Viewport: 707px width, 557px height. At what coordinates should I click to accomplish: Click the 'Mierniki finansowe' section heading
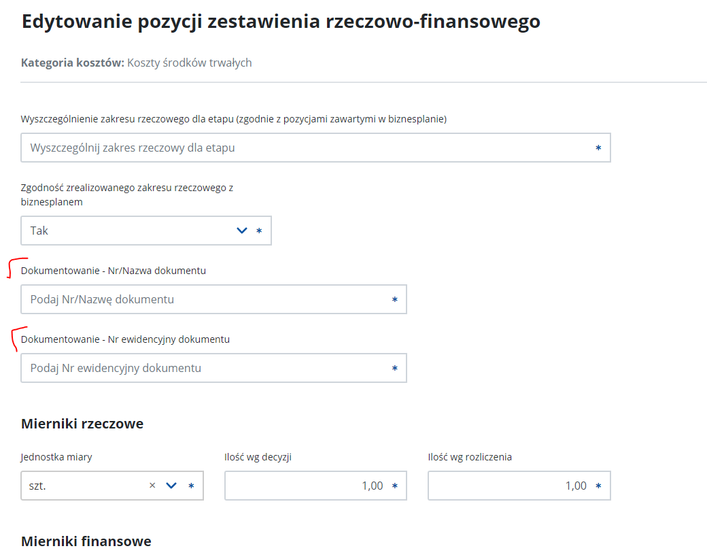[x=86, y=541]
